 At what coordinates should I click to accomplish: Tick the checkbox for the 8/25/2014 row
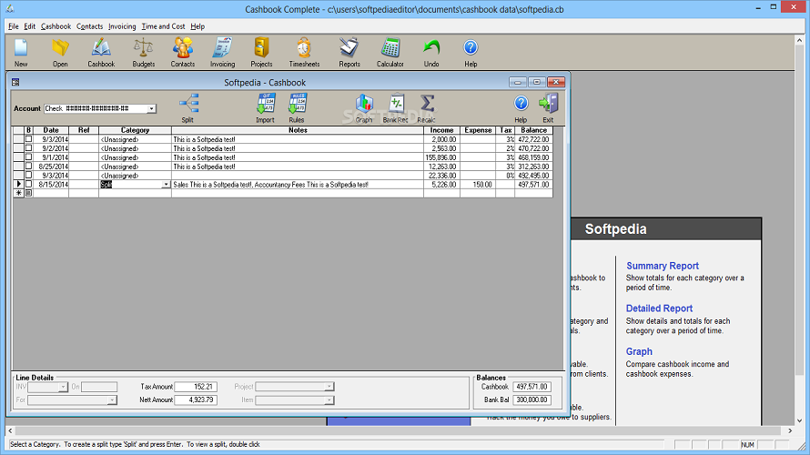28,167
